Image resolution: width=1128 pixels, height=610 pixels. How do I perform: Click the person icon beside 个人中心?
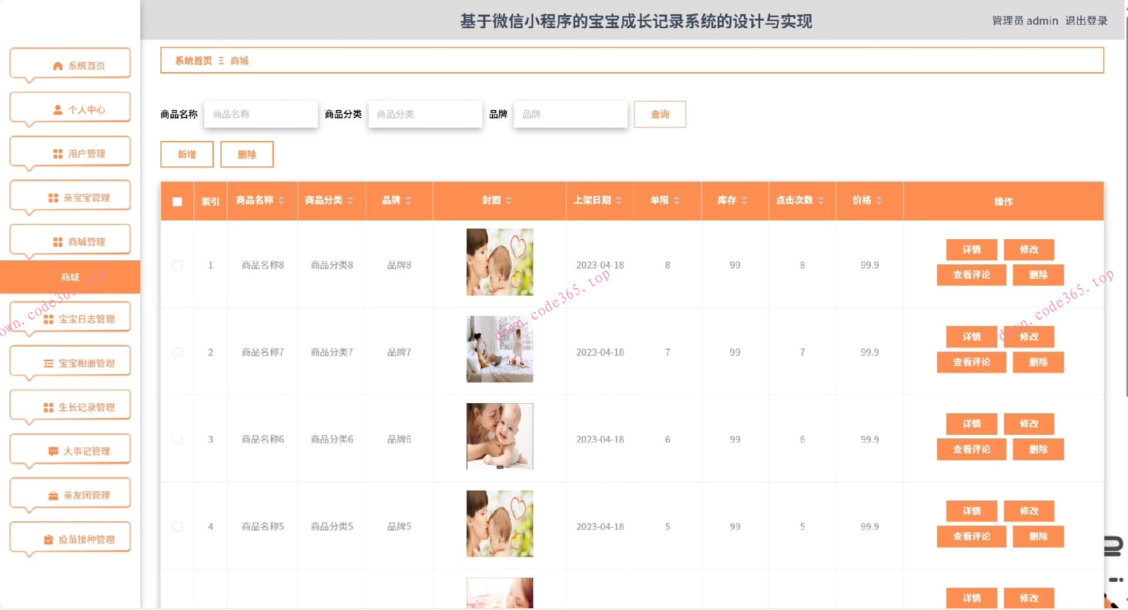[x=58, y=110]
